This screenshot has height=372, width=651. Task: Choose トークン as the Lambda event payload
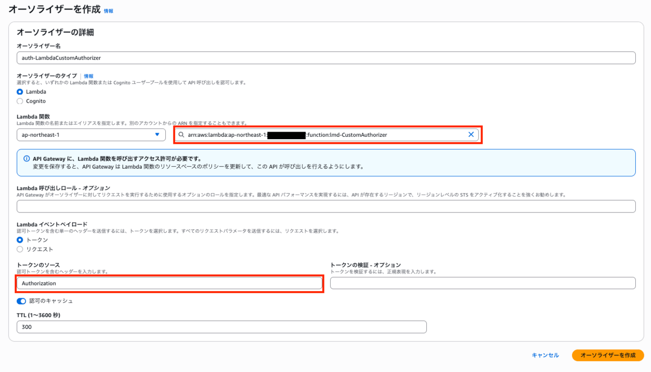tap(20, 240)
